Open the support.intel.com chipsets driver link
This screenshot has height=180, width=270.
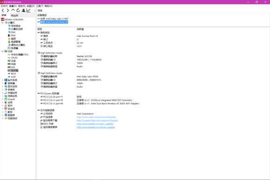click(x=97, y=120)
